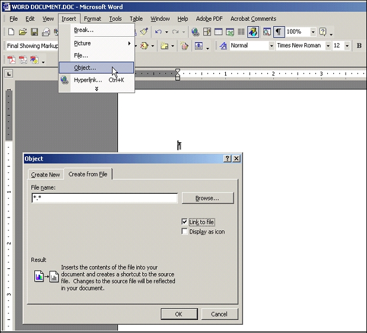
Task: Click the Insert Table icon
Action: 218,32
